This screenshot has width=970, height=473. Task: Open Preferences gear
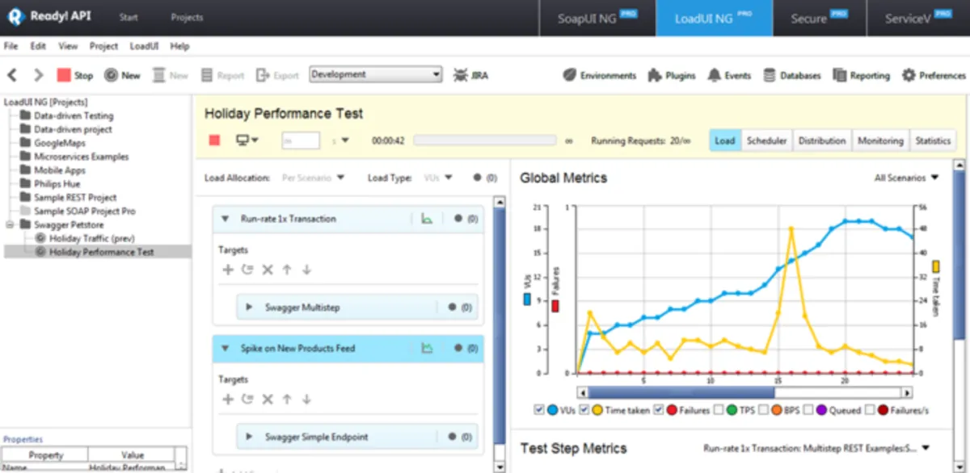[x=934, y=75]
